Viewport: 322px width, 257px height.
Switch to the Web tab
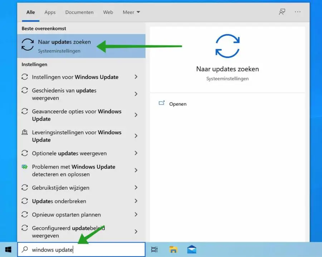tap(108, 12)
